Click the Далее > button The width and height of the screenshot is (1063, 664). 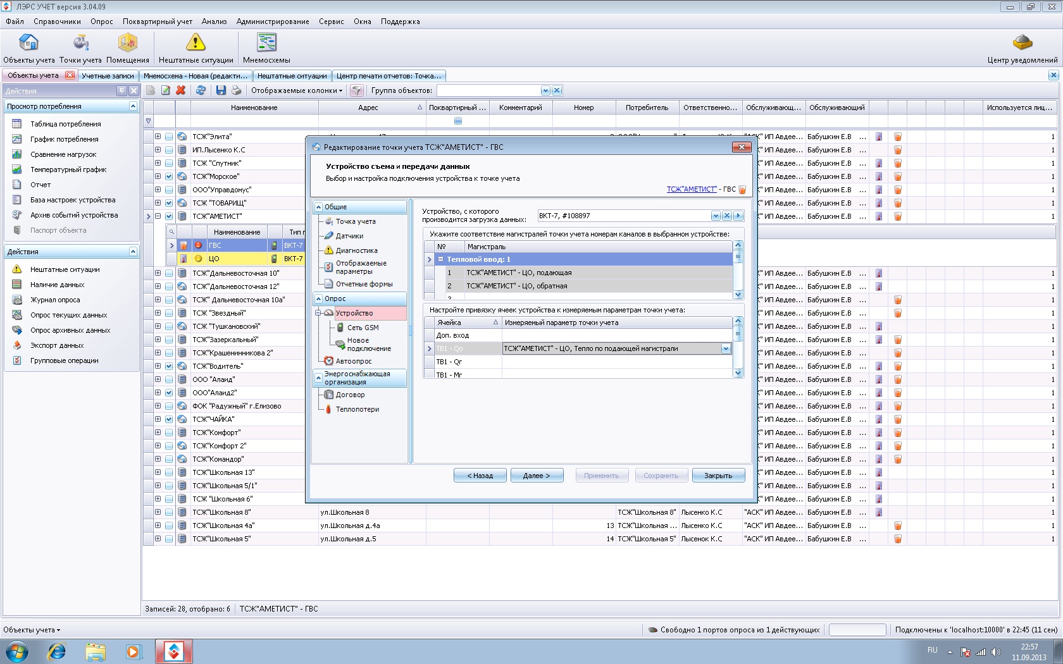[537, 476]
